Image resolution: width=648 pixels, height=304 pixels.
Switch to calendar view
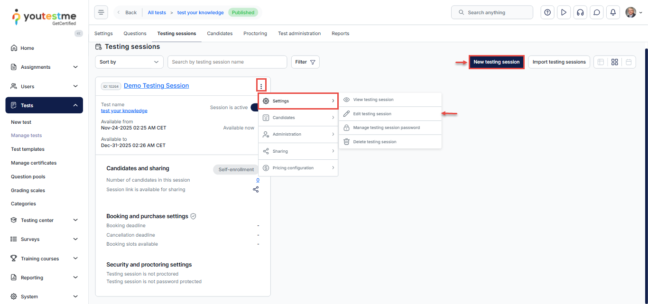tap(629, 62)
